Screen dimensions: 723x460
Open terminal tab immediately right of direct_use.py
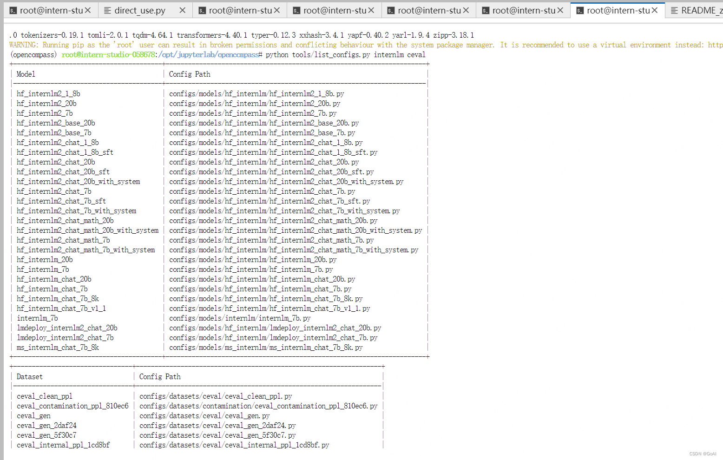tap(240, 10)
